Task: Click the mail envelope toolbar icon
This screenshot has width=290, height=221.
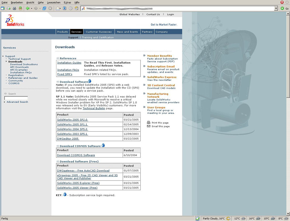Action: point(58,8)
